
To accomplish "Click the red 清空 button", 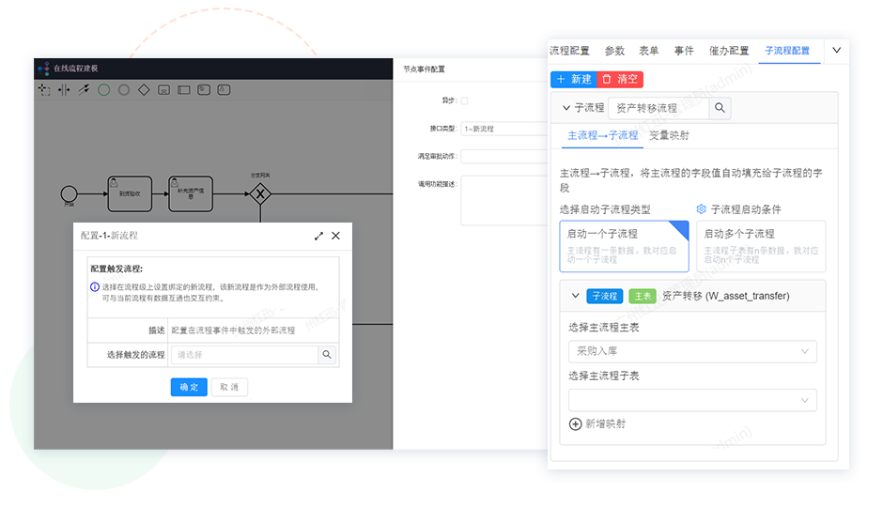I will click(620, 80).
